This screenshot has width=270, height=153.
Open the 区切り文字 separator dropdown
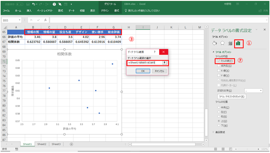pos(261,91)
